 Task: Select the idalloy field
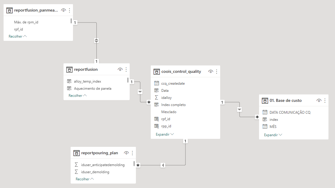click(x=166, y=98)
